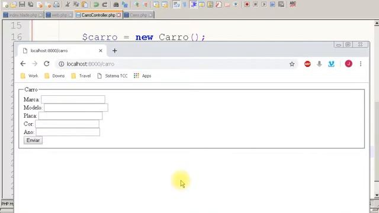Bookmark this page with the star icon
This screenshot has width=379, height=213.
coord(292,64)
